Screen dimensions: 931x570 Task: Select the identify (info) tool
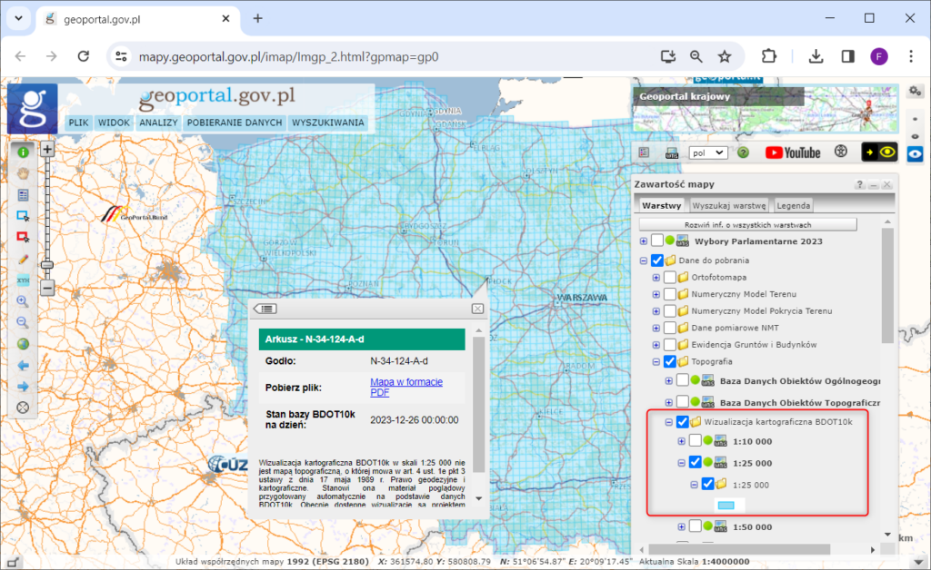(23, 152)
